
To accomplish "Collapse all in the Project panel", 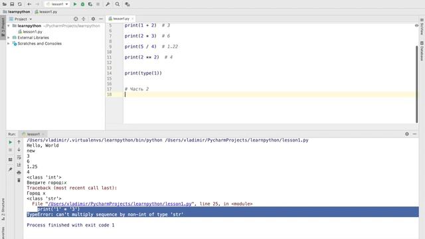I will pyautogui.click(x=84, y=19).
